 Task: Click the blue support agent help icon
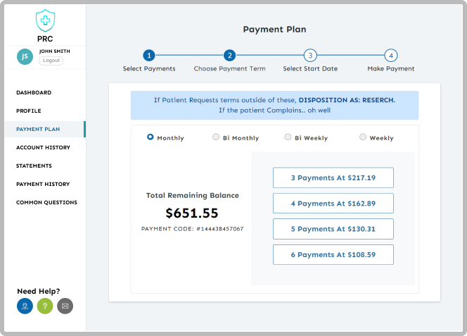click(25, 306)
